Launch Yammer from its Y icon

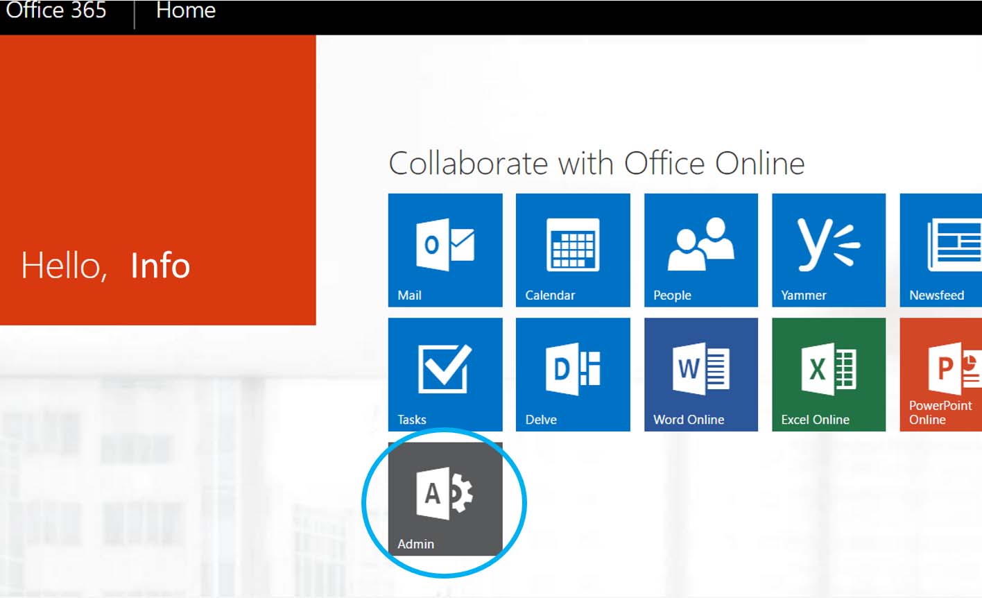click(x=828, y=244)
